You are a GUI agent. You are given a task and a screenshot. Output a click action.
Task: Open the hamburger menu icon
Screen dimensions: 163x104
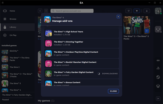pos(3,3)
